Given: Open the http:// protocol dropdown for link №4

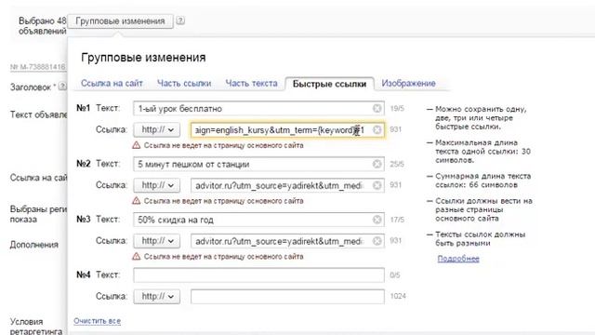Looking at the screenshot, I should (157, 296).
